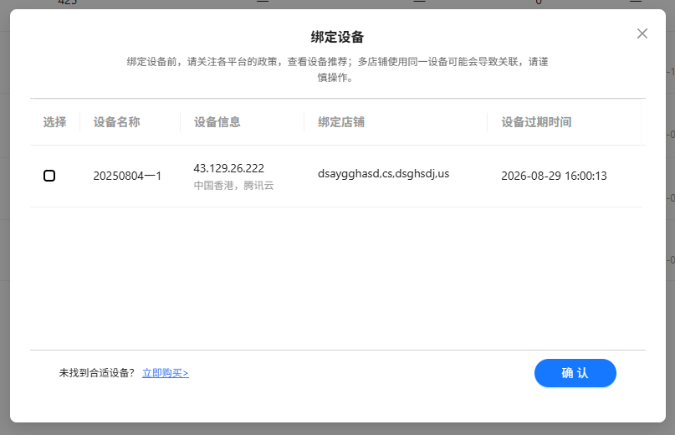Image resolution: width=675 pixels, height=435 pixels.
Task: Click bound stores dsaygghasd,cs,dsghsdj,us
Action: [x=383, y=174]
